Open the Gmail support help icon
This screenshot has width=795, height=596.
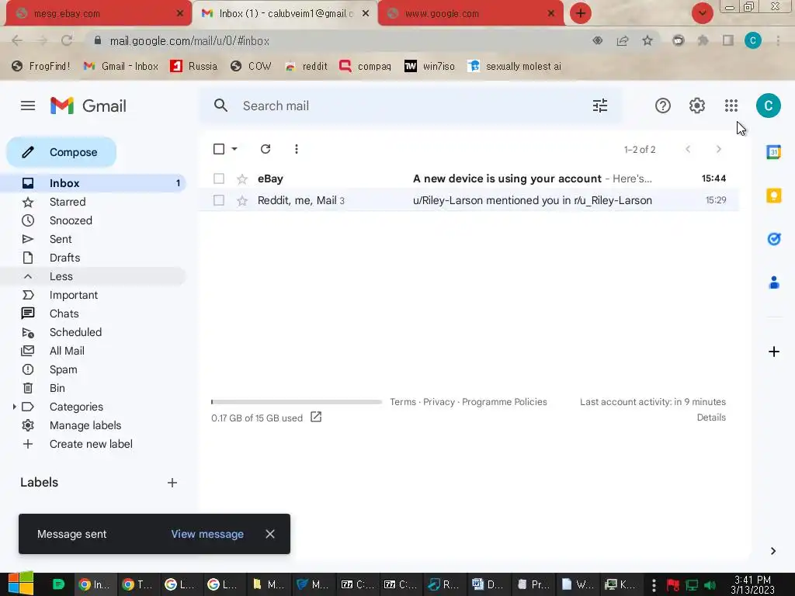[x=663, y=106]
